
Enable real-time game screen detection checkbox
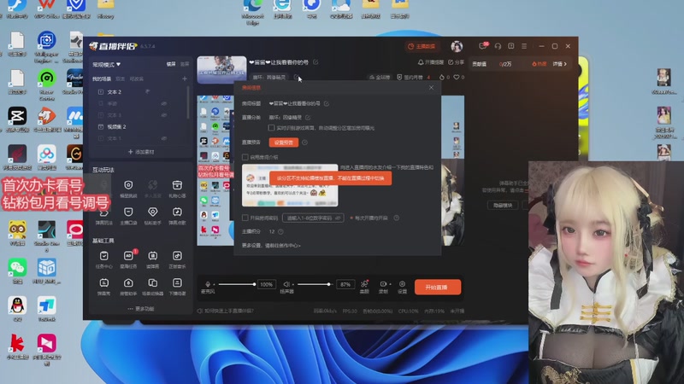point(271,127)
